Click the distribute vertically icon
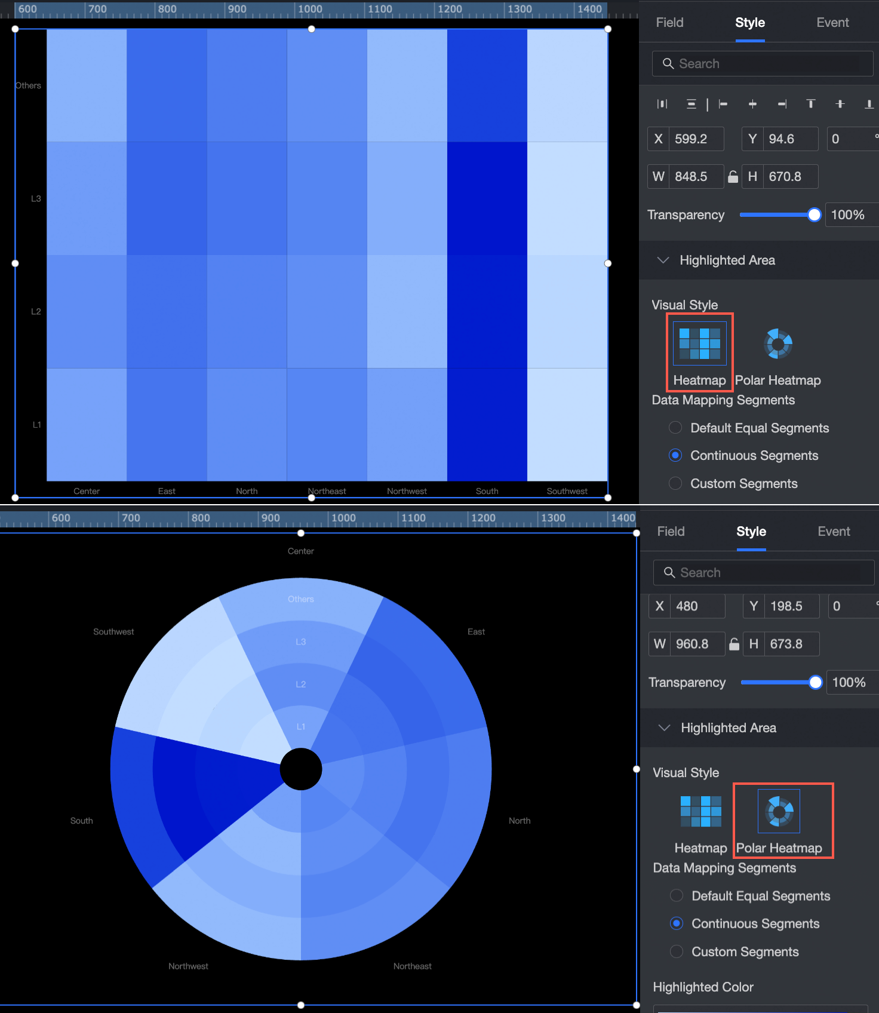The height and width of the screenshot is (1013, 879). (691, 104)
